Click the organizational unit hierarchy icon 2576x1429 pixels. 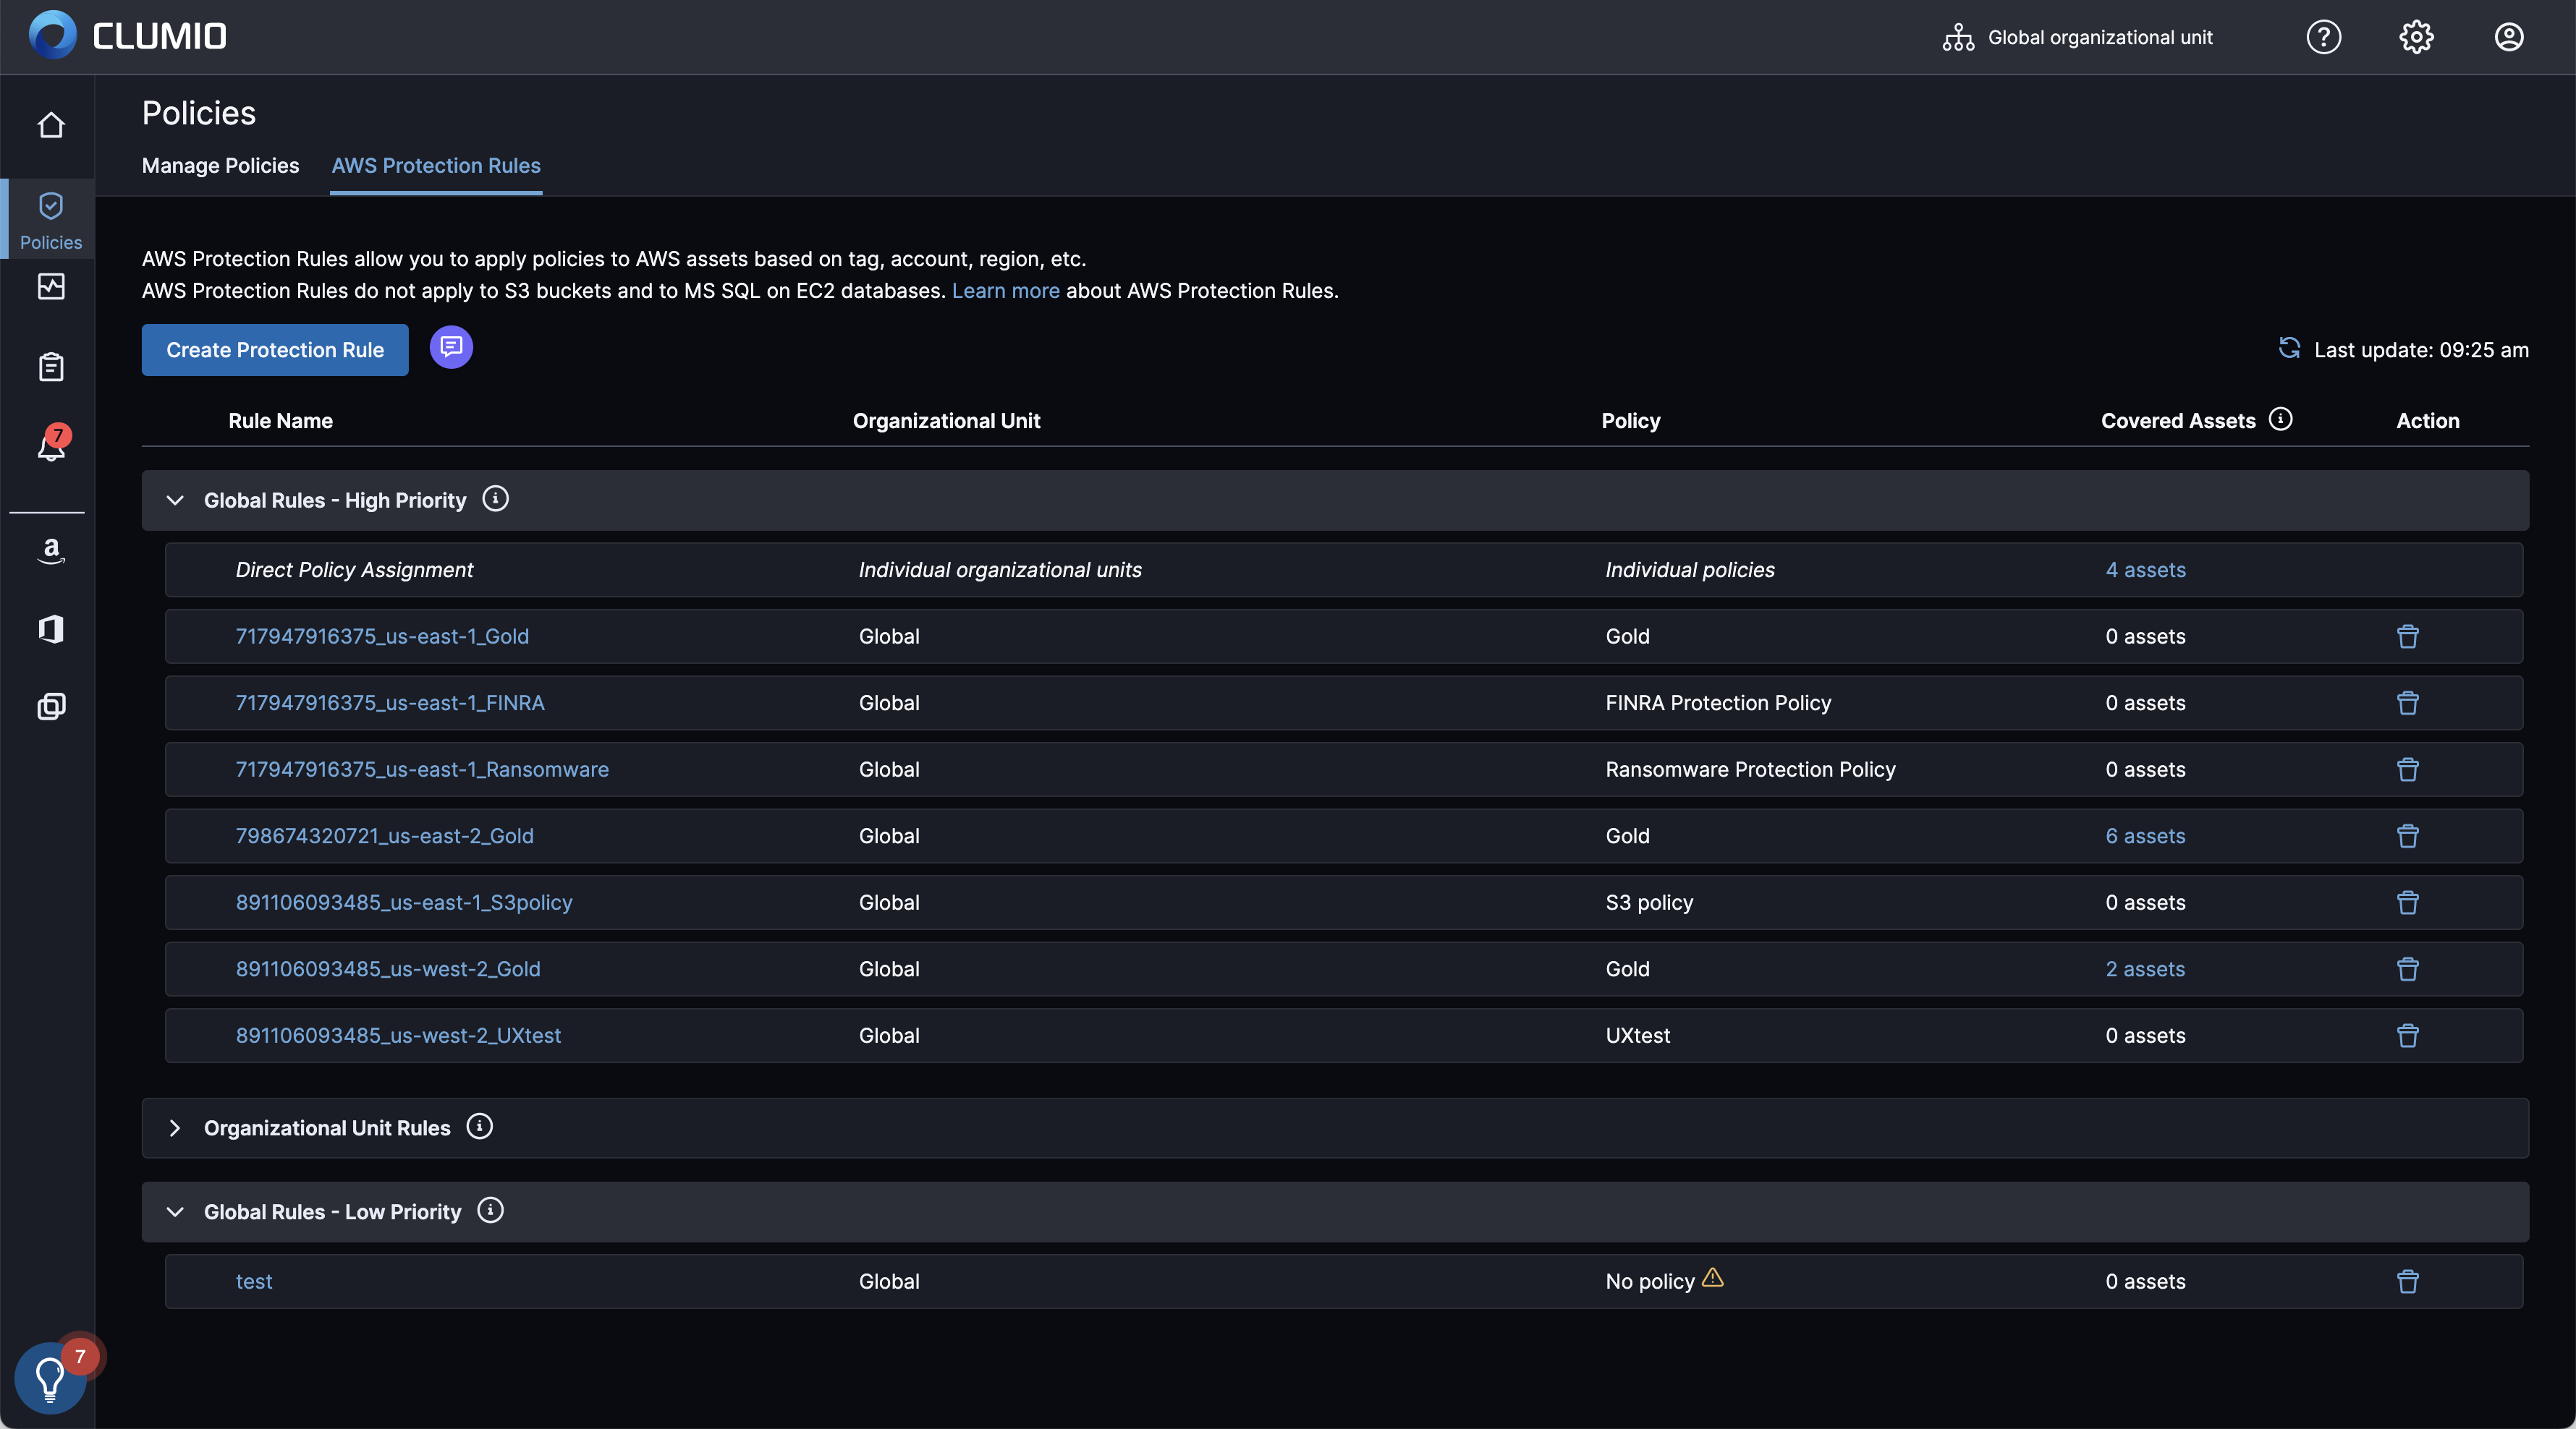[x=1958, y=37]
